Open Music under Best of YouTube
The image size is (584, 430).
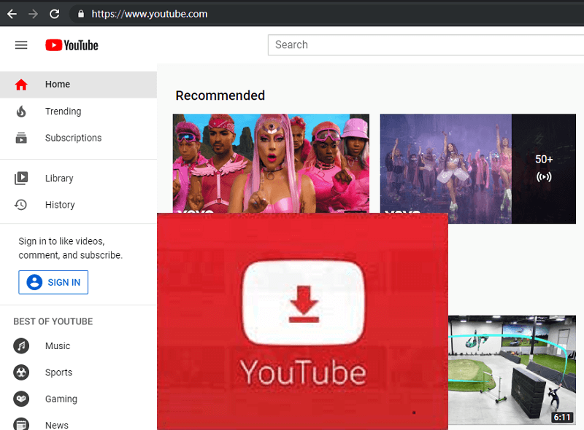[x=78, y=346]
